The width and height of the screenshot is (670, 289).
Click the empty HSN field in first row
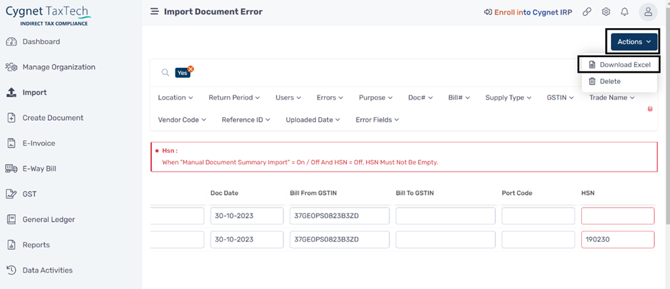(x=618, y=216)
